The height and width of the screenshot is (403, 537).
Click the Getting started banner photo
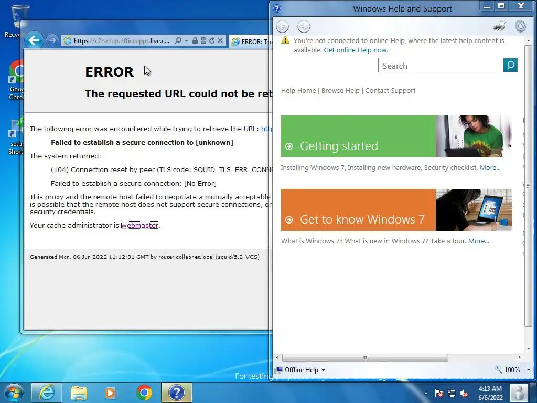pos(474,136)
